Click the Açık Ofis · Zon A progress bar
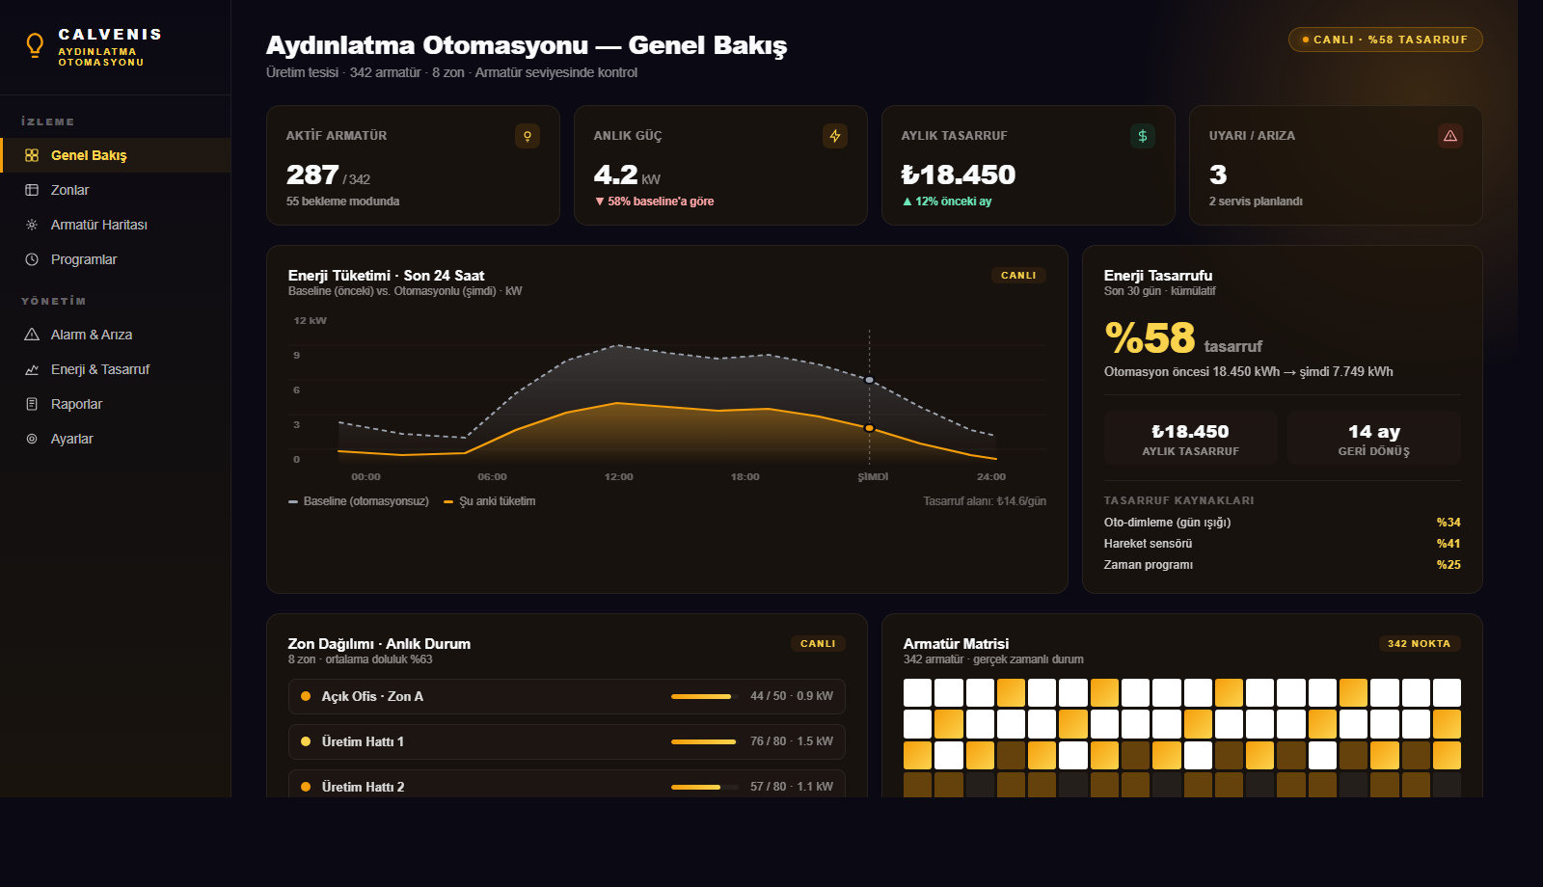This screenshot has width=1543, height=887. tap(703, 696)
